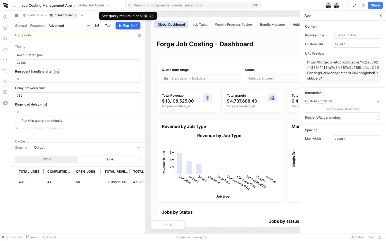This screenshot has height=241, width=386.
Task: Collapse the output panel chevron
Action: pyautogui.click(x=138, y=148)
